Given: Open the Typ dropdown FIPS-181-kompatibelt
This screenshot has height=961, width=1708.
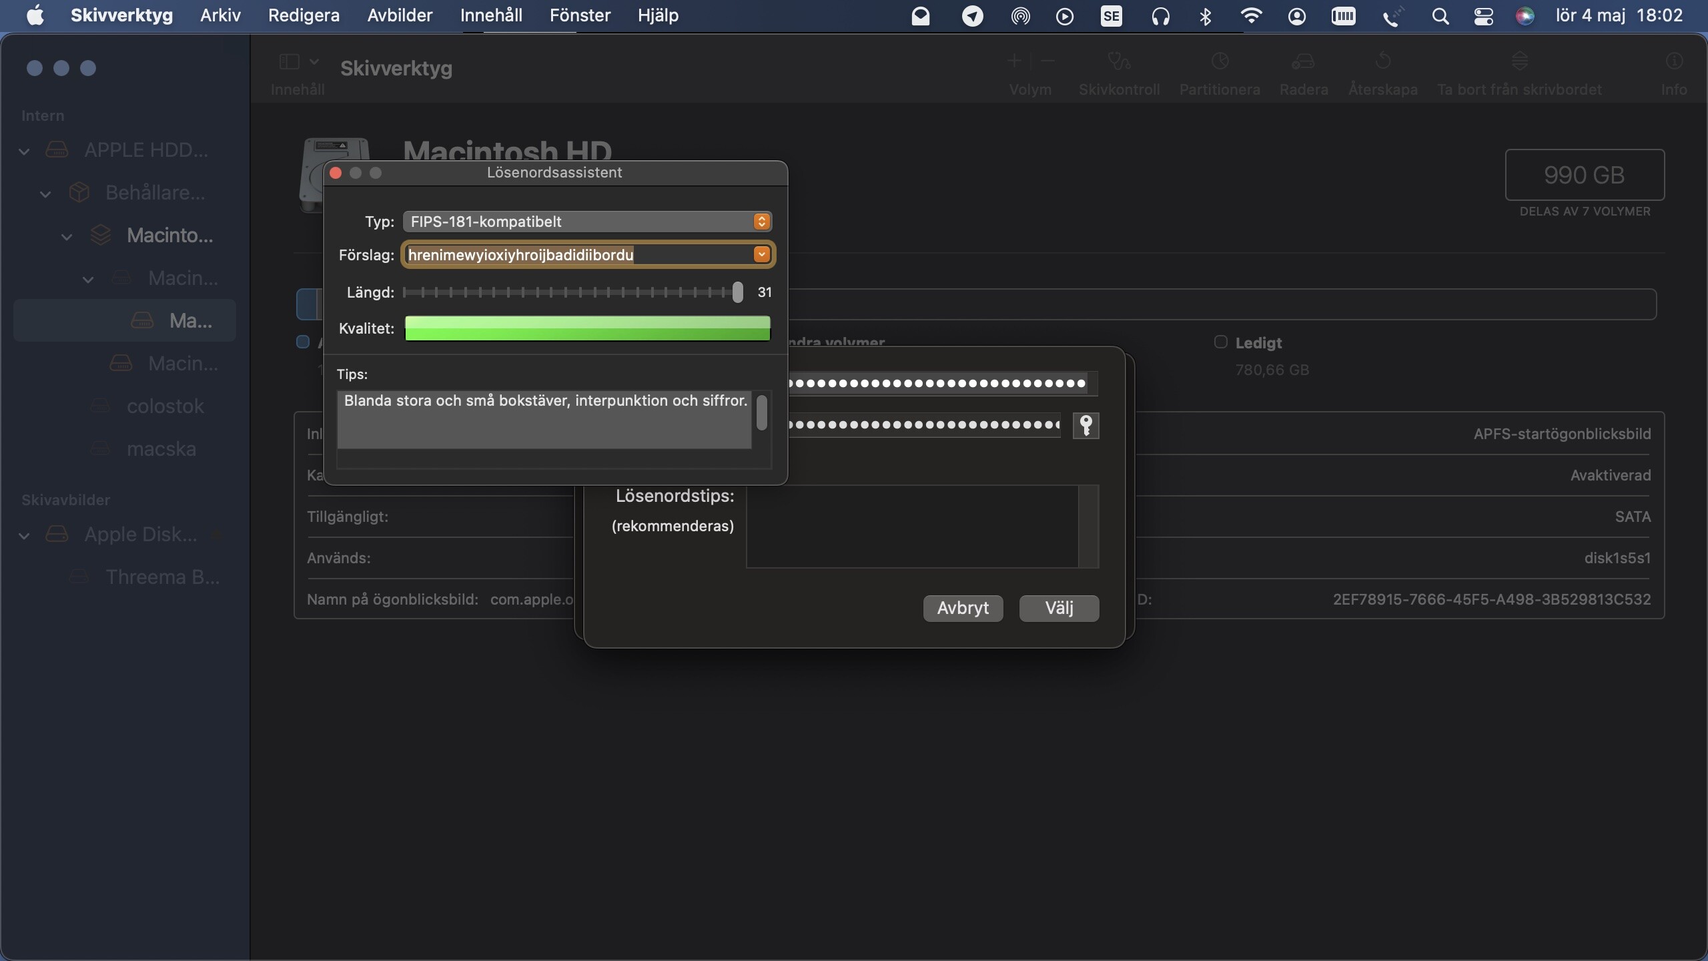Looking at the screenshot, I should [x=587, y=222].
